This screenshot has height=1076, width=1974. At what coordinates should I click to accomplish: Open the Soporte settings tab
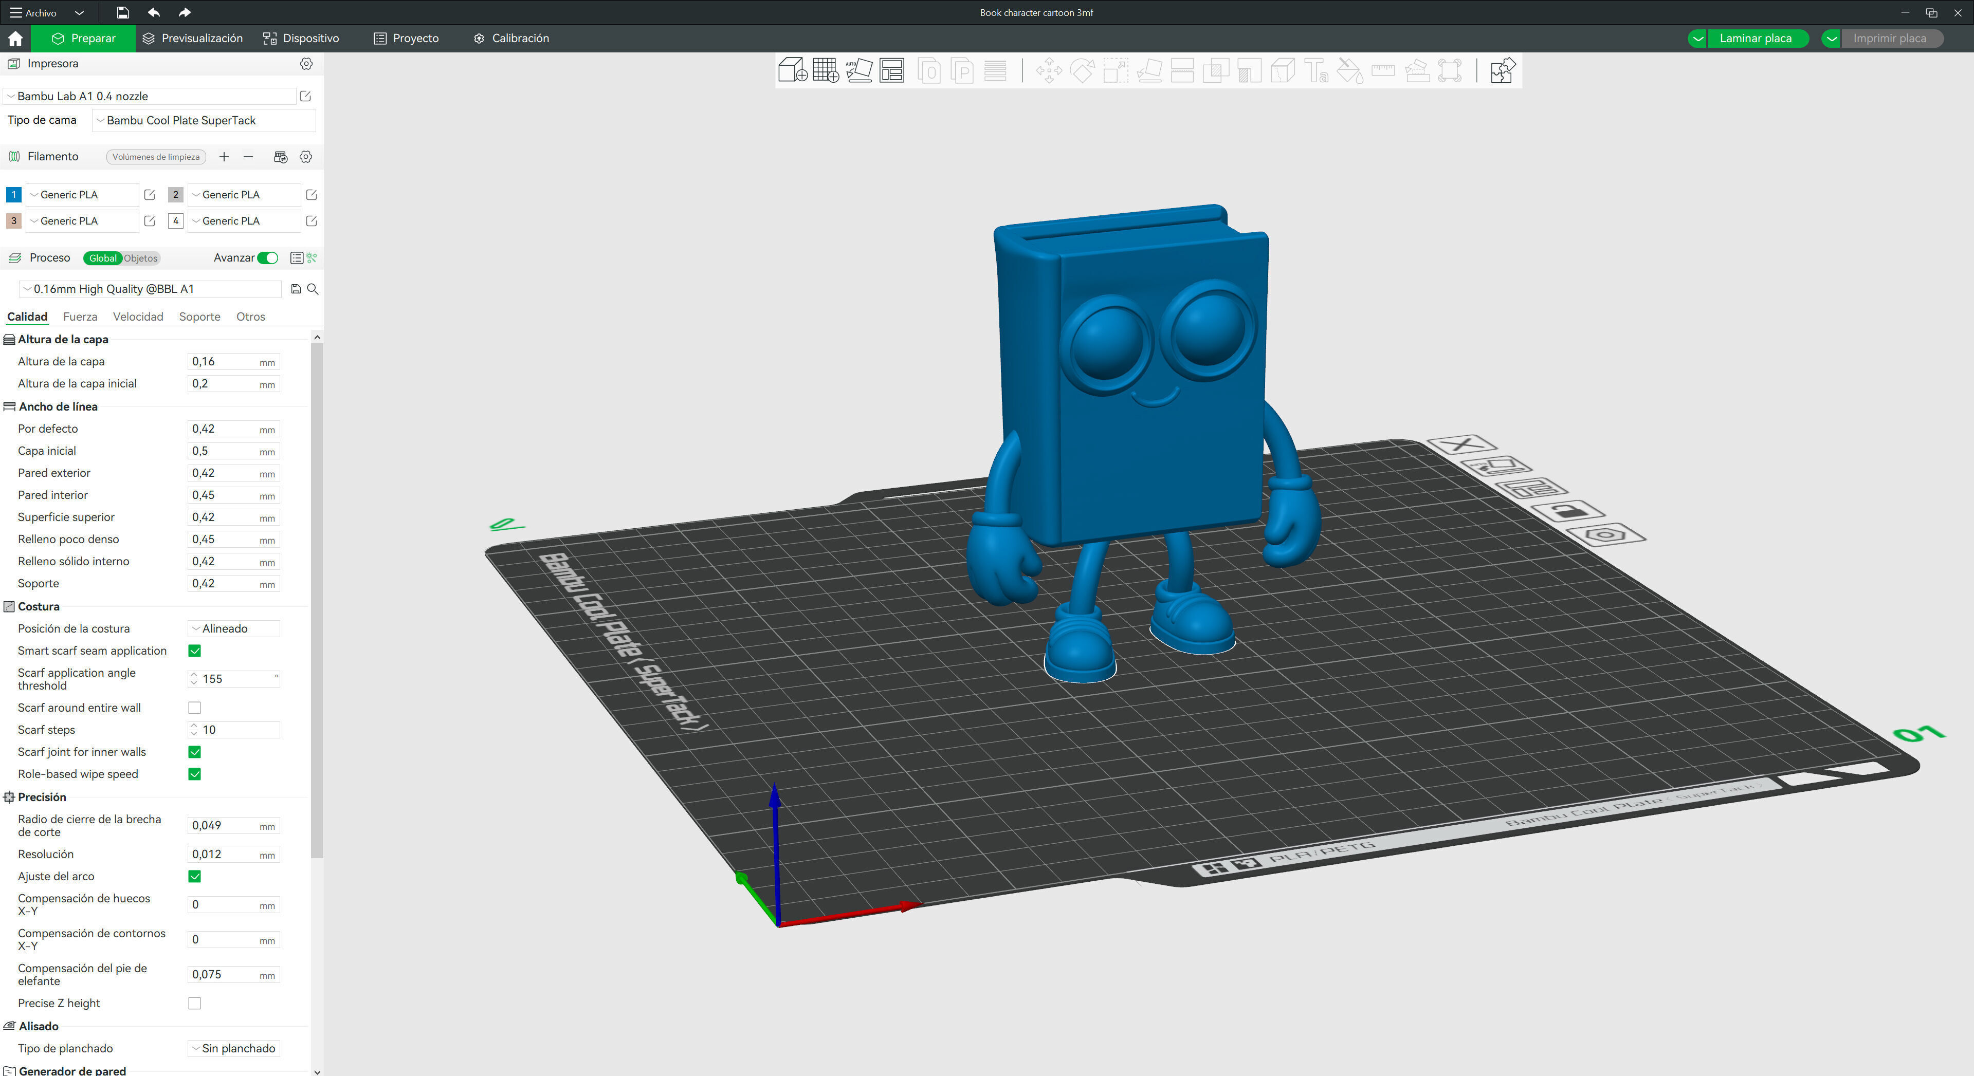click(199, 317)
